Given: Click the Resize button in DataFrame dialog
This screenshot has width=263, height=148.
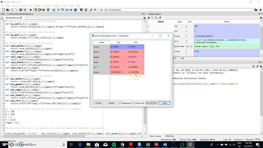Looking at the screenshot, I should (111, 103).
